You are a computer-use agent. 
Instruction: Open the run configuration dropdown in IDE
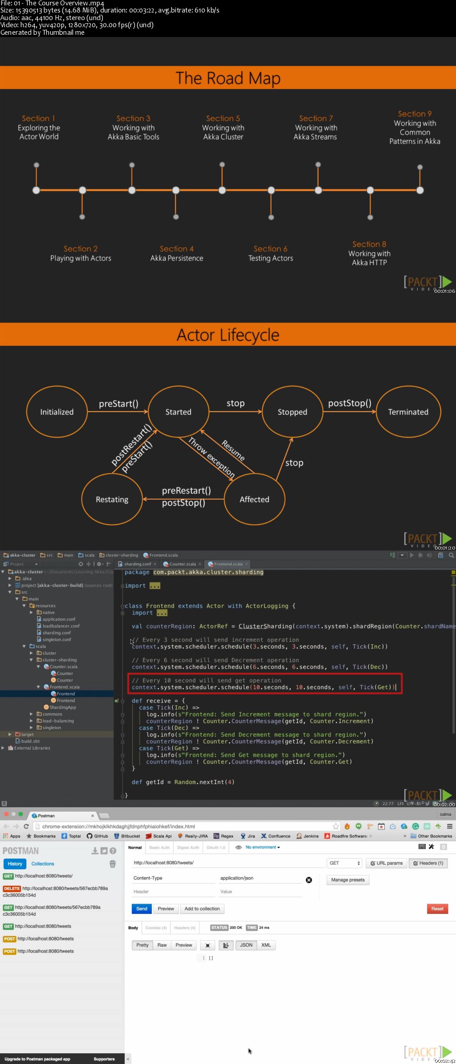point(402,555)
